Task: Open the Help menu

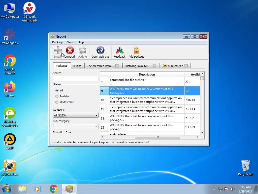Action: pyautogui.click(x=81, y=42)
